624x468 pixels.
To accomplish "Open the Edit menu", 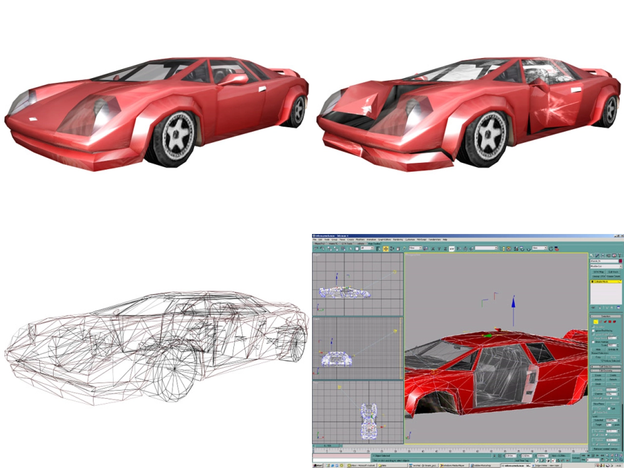I will click(320, 239).
